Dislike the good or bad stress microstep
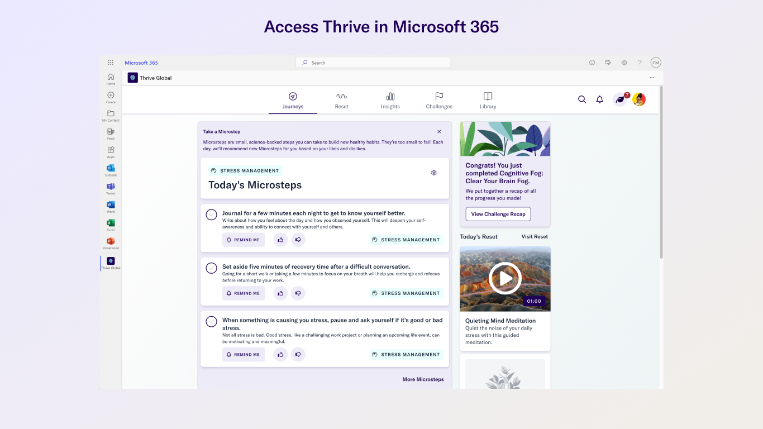This screenshot has width=763, height=429. (x=298, y=355)
